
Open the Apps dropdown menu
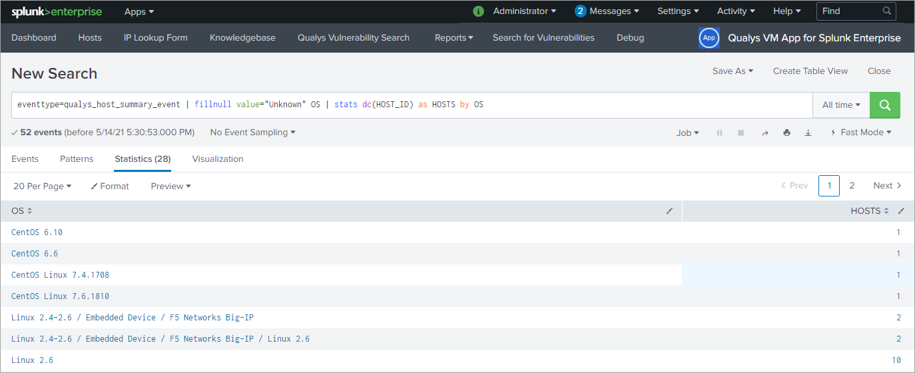(x=139, y=11)
